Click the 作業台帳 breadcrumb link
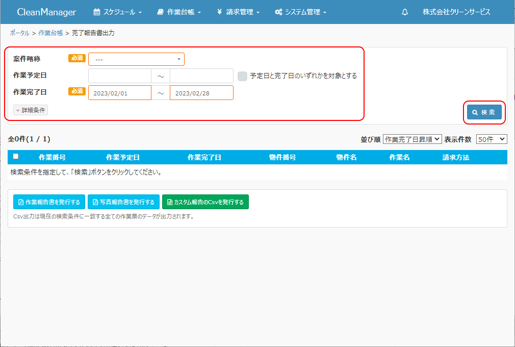Viewport: 515px width, 347px height. click(50, 33)
